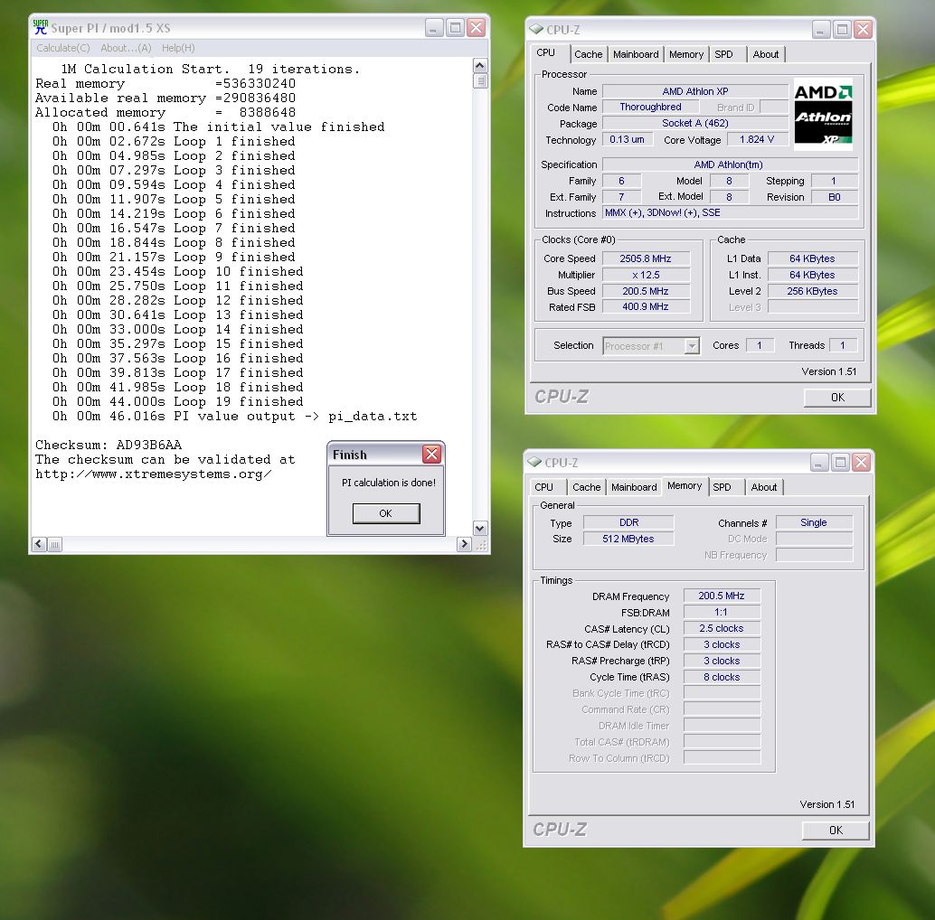
Task: Click OK in lower CPU-Z Memory window
Action: tap(836, 830)
